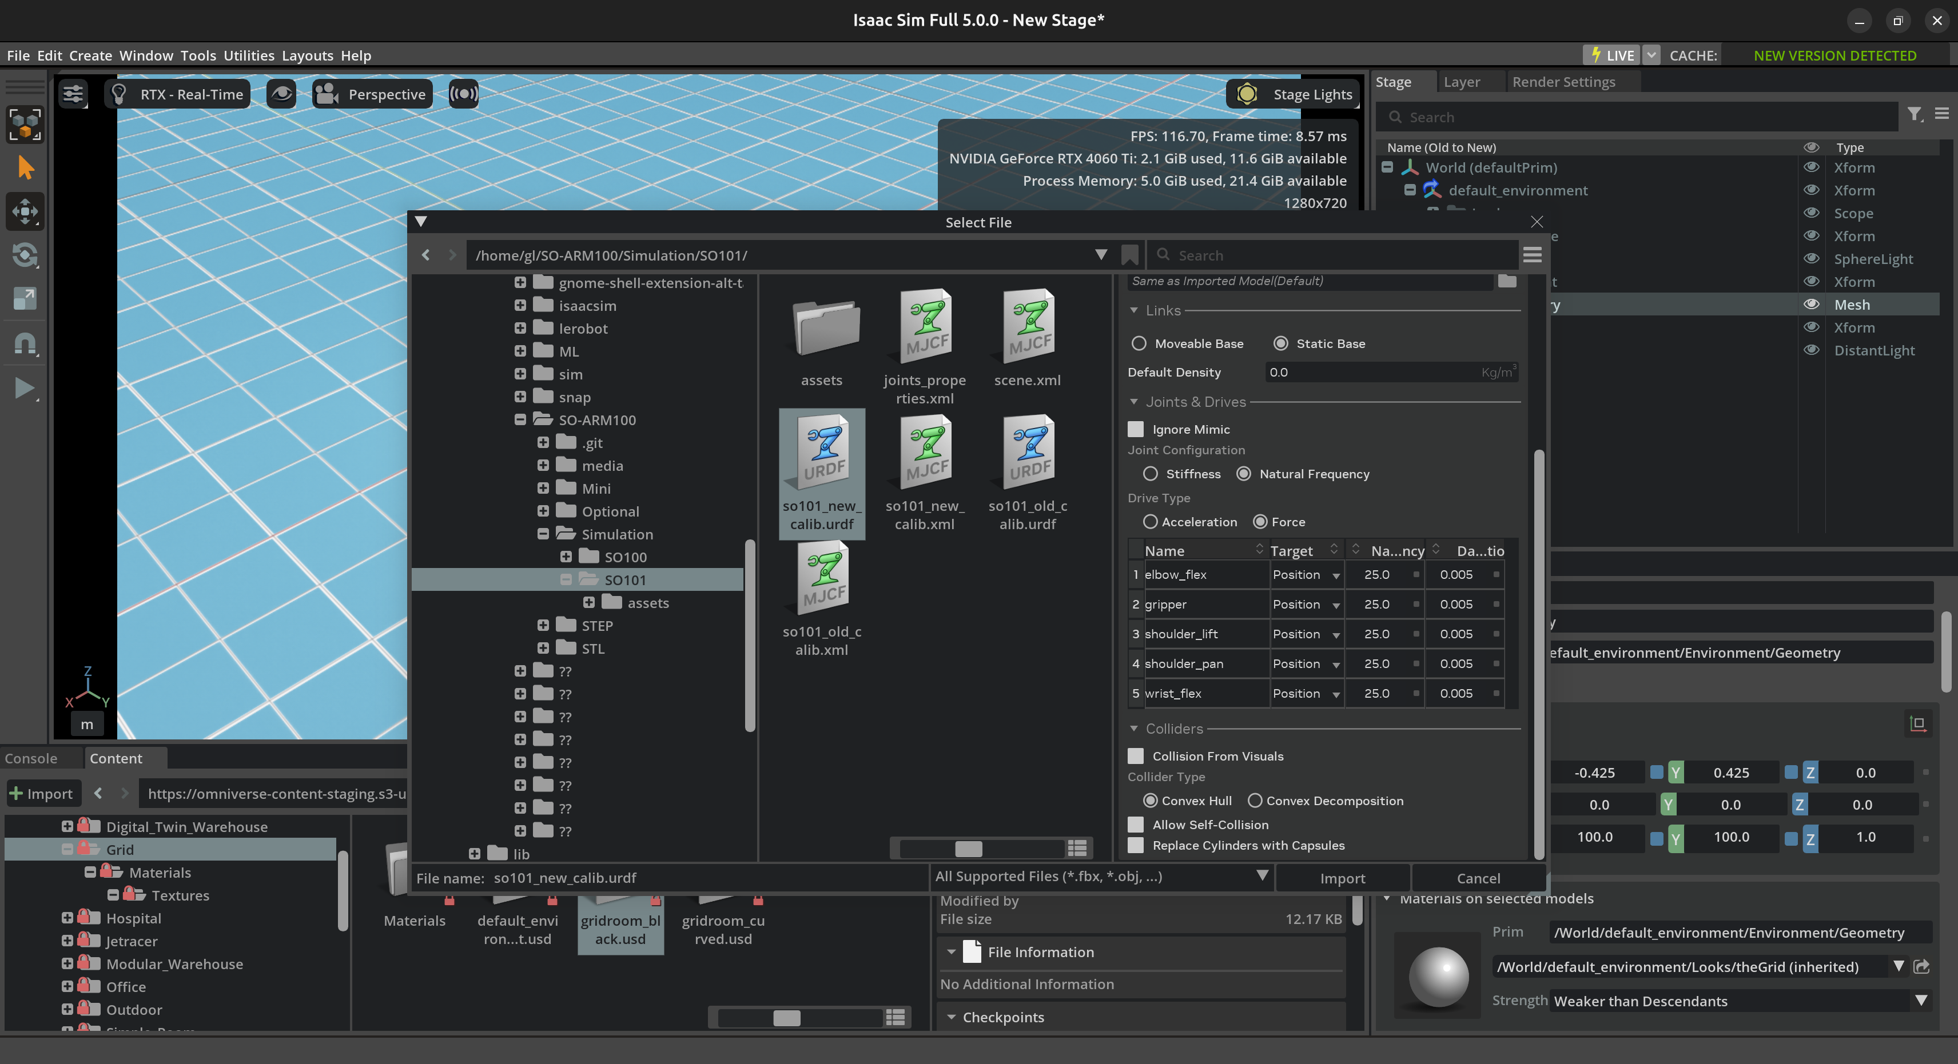Switch to the Layer tab

(1462, 82)
